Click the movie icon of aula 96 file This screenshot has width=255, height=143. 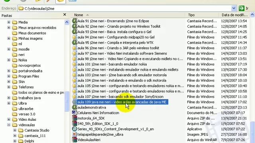click(75, 48)
